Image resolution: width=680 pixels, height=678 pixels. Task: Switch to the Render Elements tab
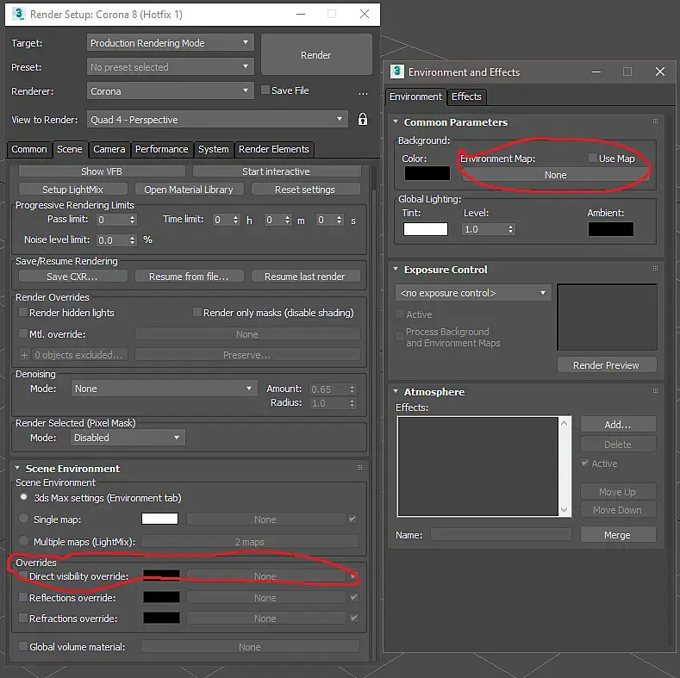(274, 149)
